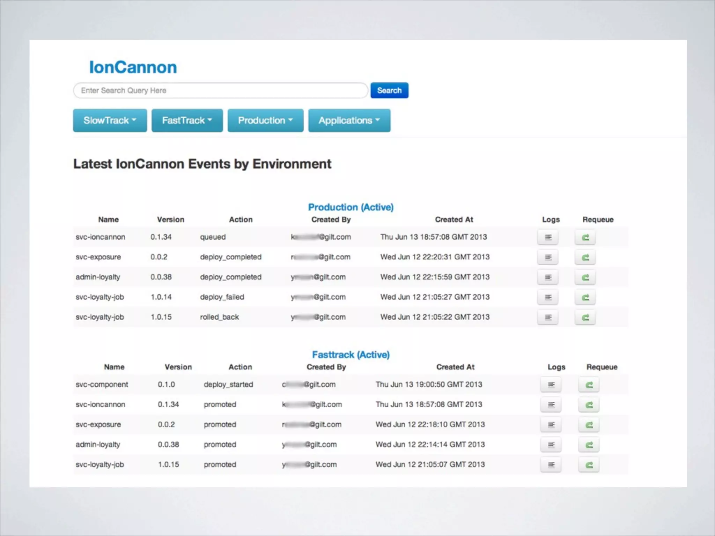Open logs for production svc-exposure deploy_completed

click(548, 257)
